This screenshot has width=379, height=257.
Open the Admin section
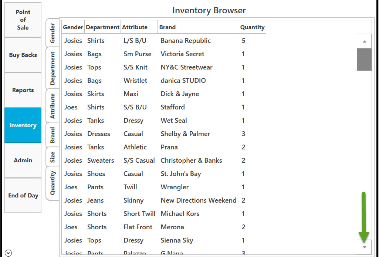(23, 160)
